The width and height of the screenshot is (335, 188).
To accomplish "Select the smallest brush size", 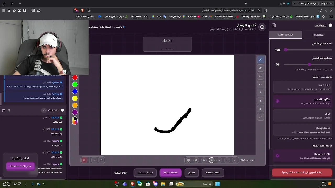I will (x=234, y=160).
